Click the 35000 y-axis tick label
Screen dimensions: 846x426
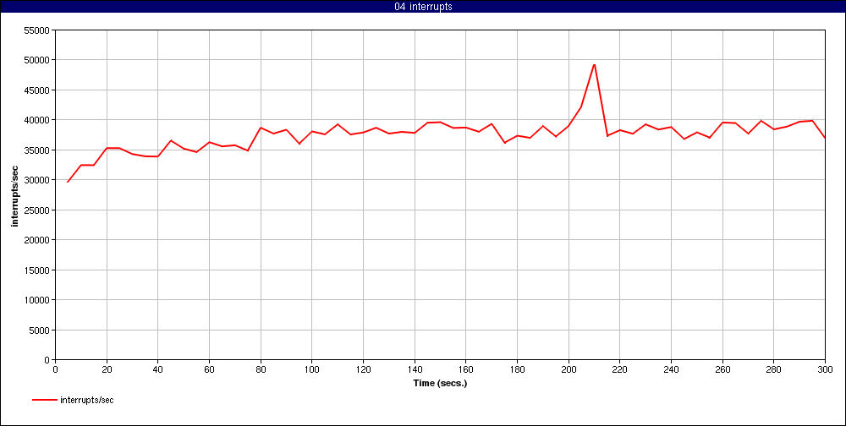coord(38,150)
